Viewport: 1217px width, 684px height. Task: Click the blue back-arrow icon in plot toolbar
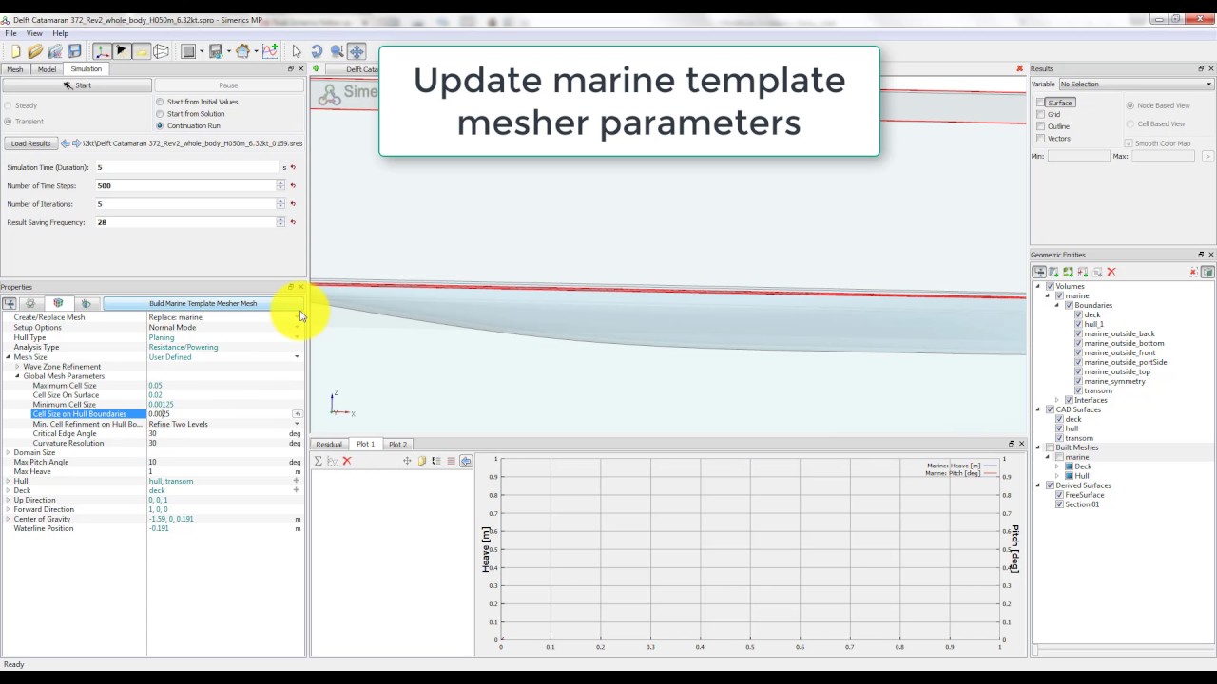click(x=466, y=461)
